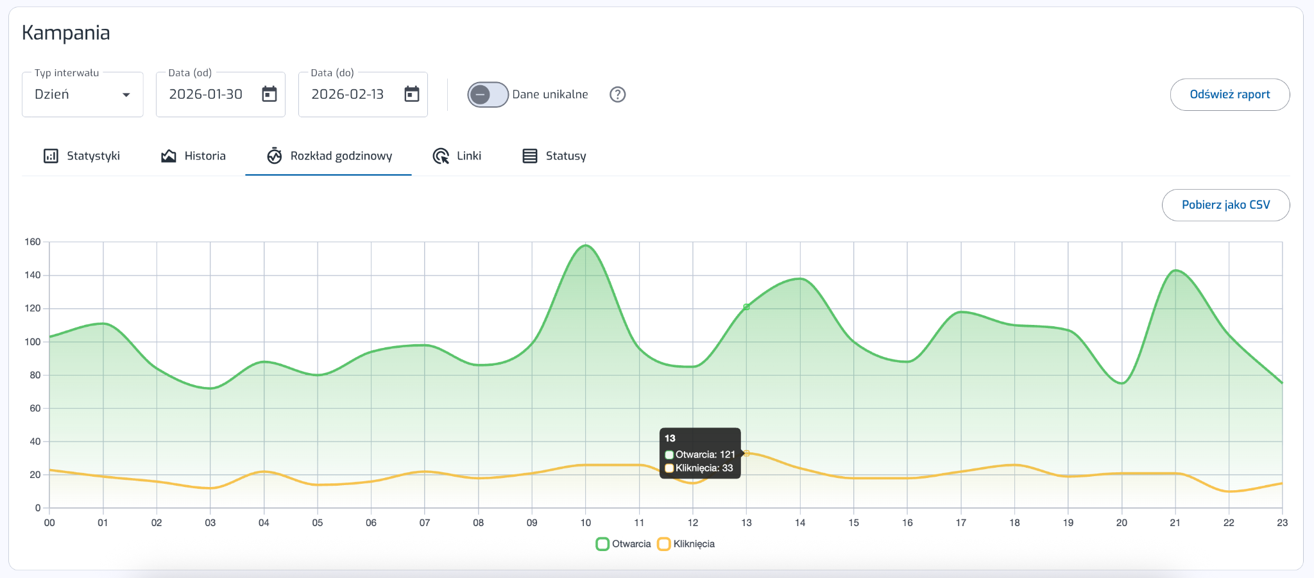Click the Historia chart icon

click(168, 156)
